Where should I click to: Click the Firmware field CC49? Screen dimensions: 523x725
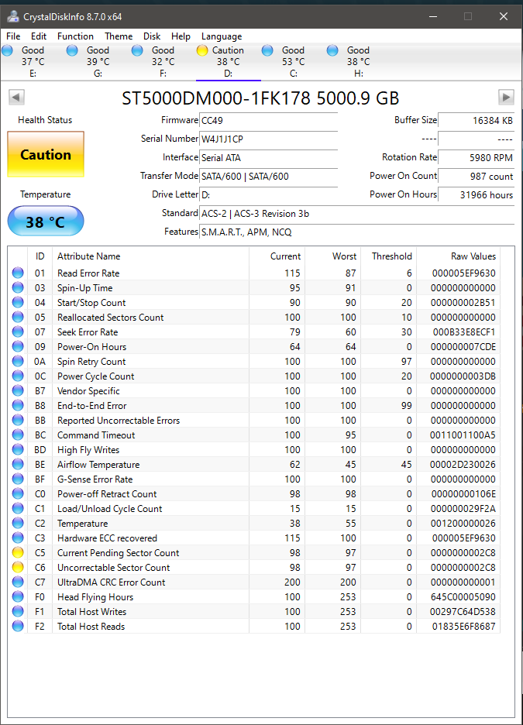[268, 121]
